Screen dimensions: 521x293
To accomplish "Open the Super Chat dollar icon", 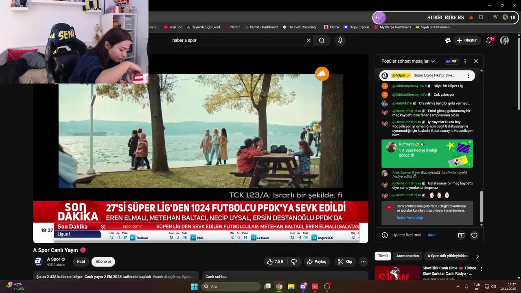I will coord(461,235).
